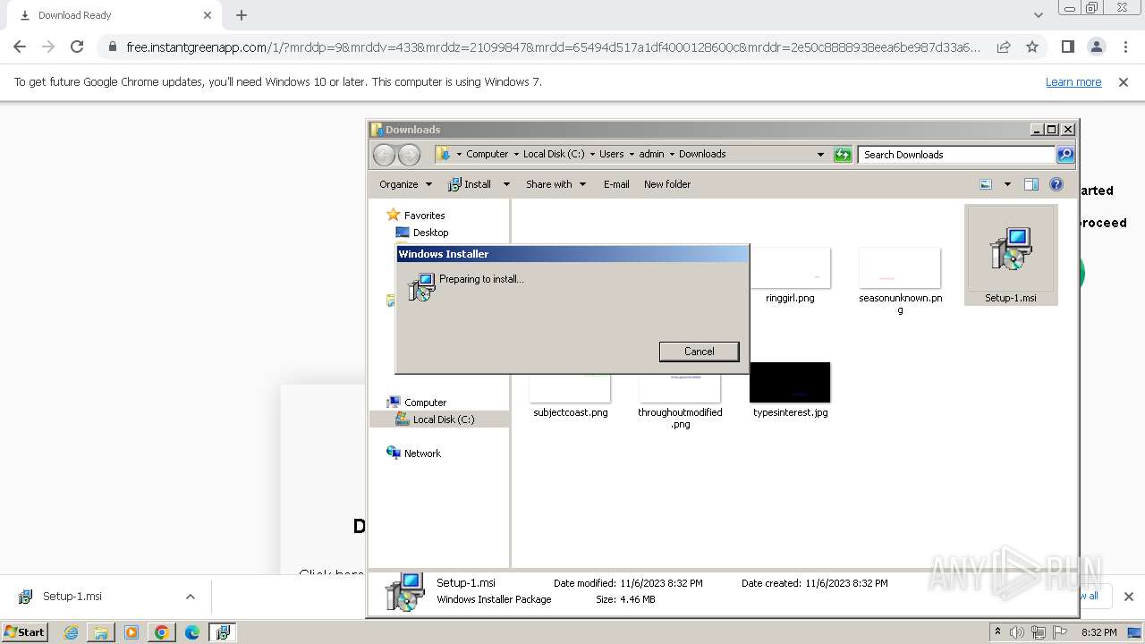Screen dimensions: 1145x644
Task: Show hidden system tray icons
Action: (997, 632)
